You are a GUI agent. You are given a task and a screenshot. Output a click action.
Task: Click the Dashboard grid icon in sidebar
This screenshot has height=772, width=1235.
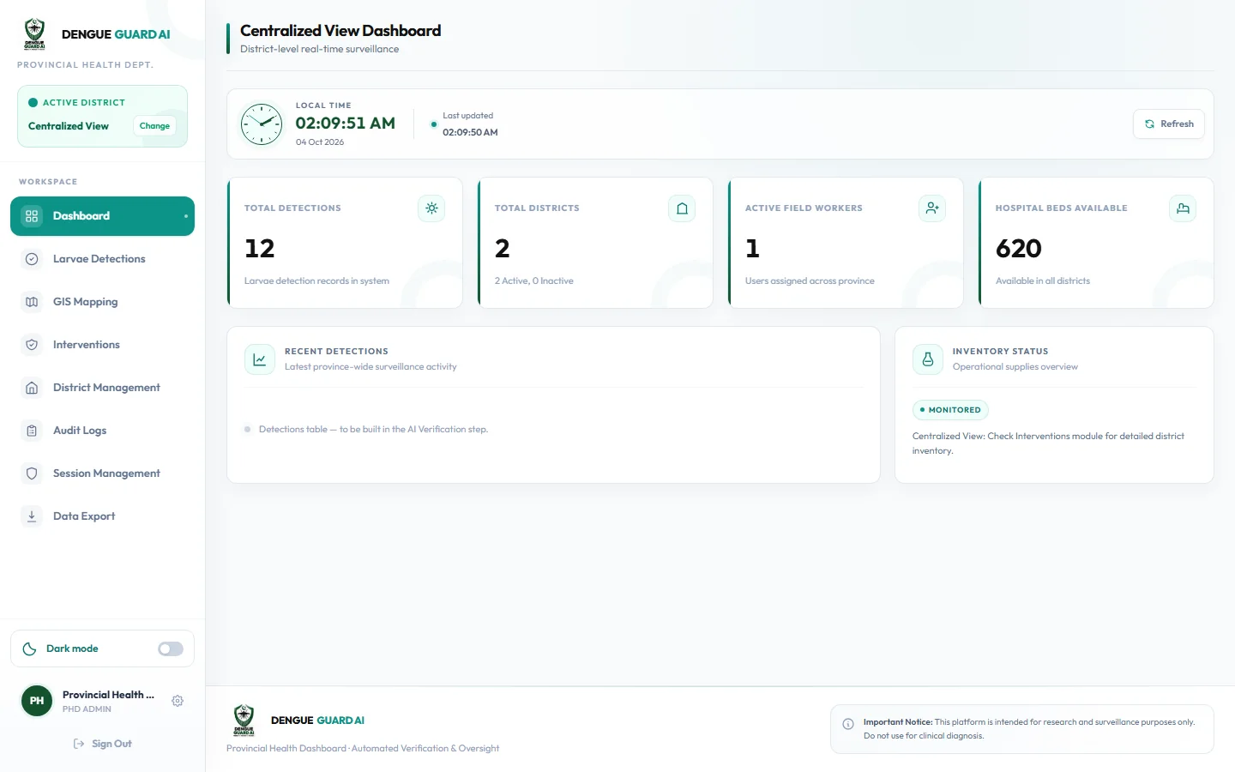pyautogui.click(x=32, y=216)
